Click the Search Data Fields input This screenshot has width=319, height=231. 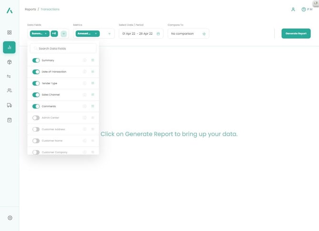[x=63, y=49]
